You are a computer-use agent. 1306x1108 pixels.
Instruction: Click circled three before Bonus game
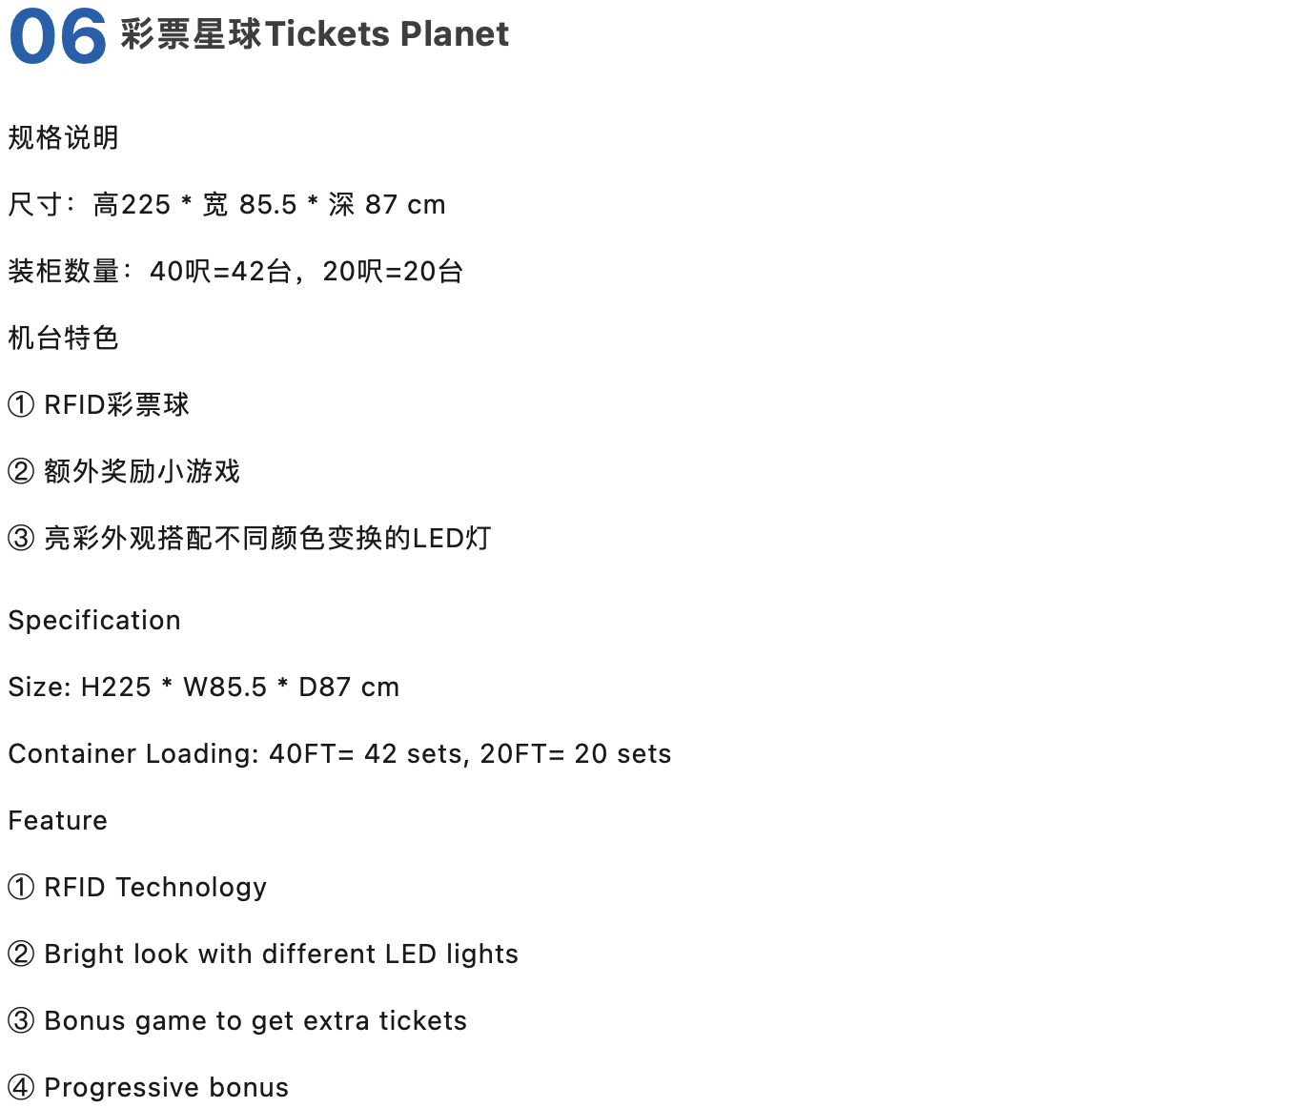coord(21,1021)
